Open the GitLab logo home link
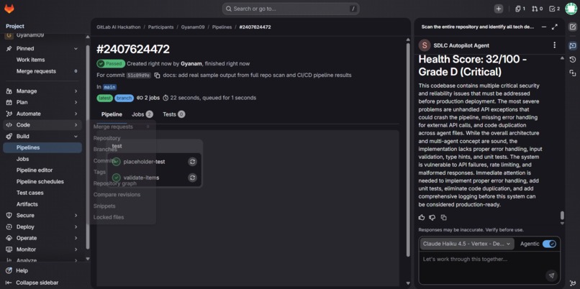 click(x=9, y=9)
